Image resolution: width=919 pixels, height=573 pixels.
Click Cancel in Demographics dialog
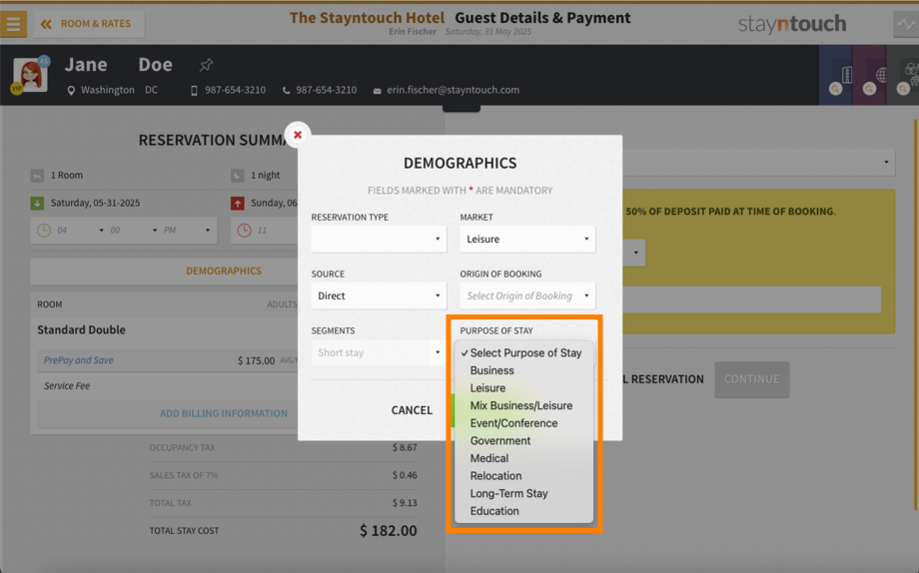coord(412,410)
